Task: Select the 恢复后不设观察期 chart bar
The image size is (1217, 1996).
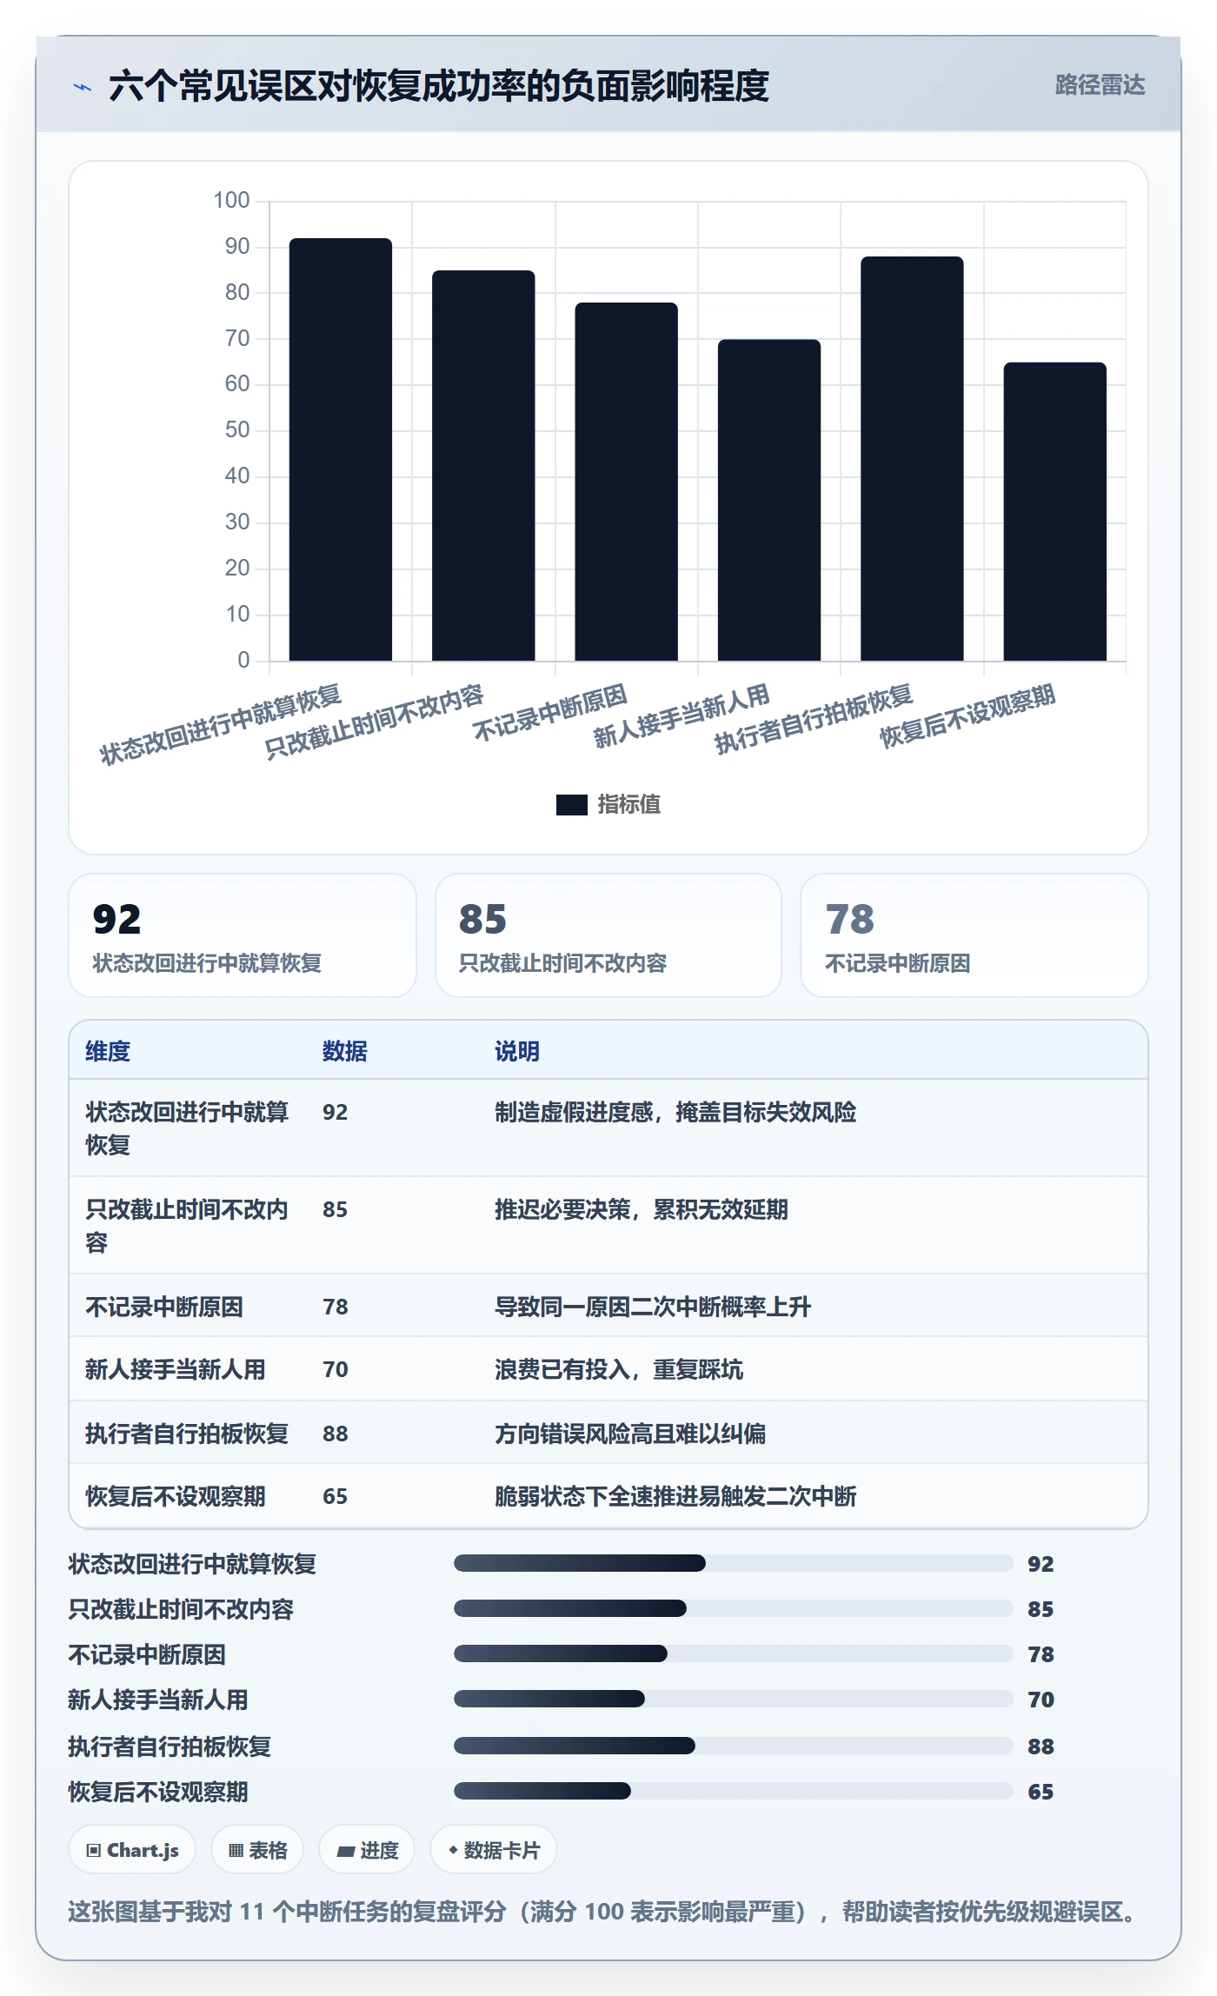Action: click(1054, 512)
